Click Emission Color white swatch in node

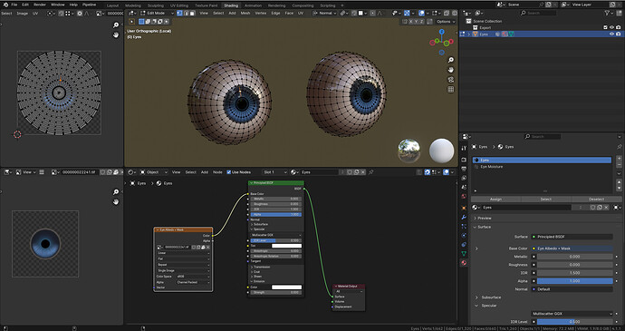coord(286,287)
